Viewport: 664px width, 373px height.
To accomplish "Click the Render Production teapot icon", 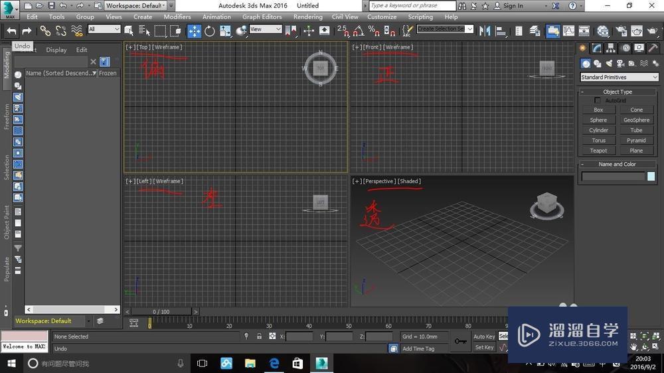I will [653, 31].
